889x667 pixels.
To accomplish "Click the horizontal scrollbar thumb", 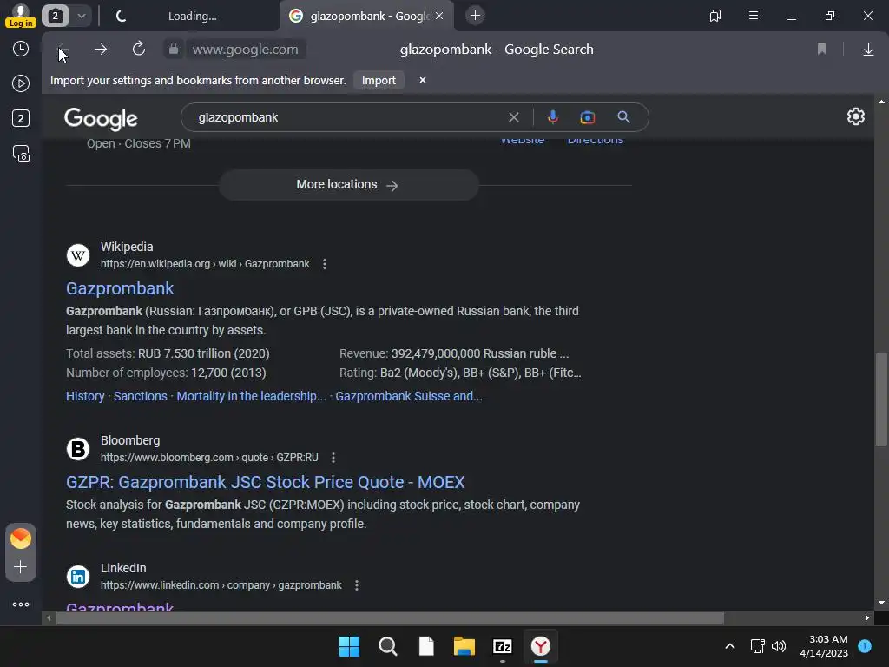I will 390,617.
